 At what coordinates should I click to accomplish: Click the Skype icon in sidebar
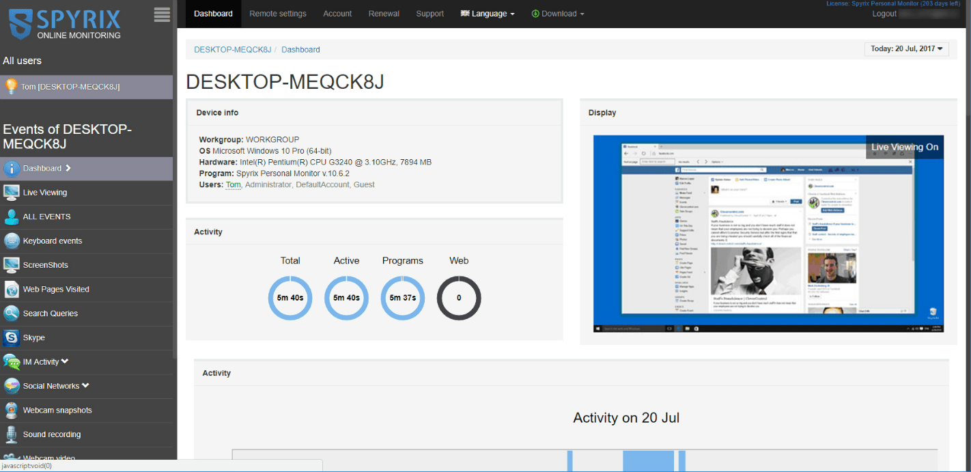[11, 337]
